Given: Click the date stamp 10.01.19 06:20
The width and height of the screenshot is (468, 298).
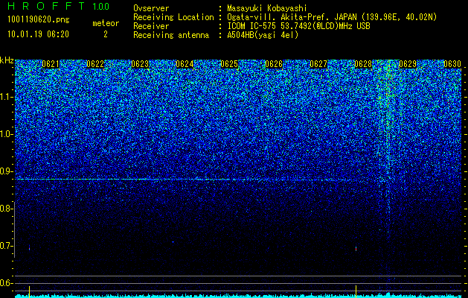Looking at the screenshot, I should click(x=38, y=34).
